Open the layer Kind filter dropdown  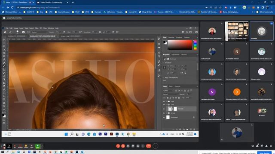click(x=168, y=91)
